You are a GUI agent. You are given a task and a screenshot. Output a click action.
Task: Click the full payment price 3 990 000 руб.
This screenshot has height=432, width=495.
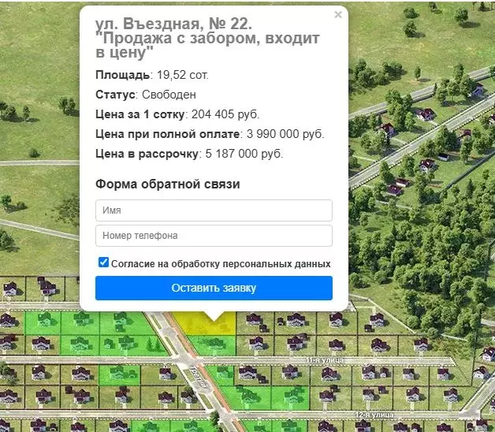tap(285, 134)
